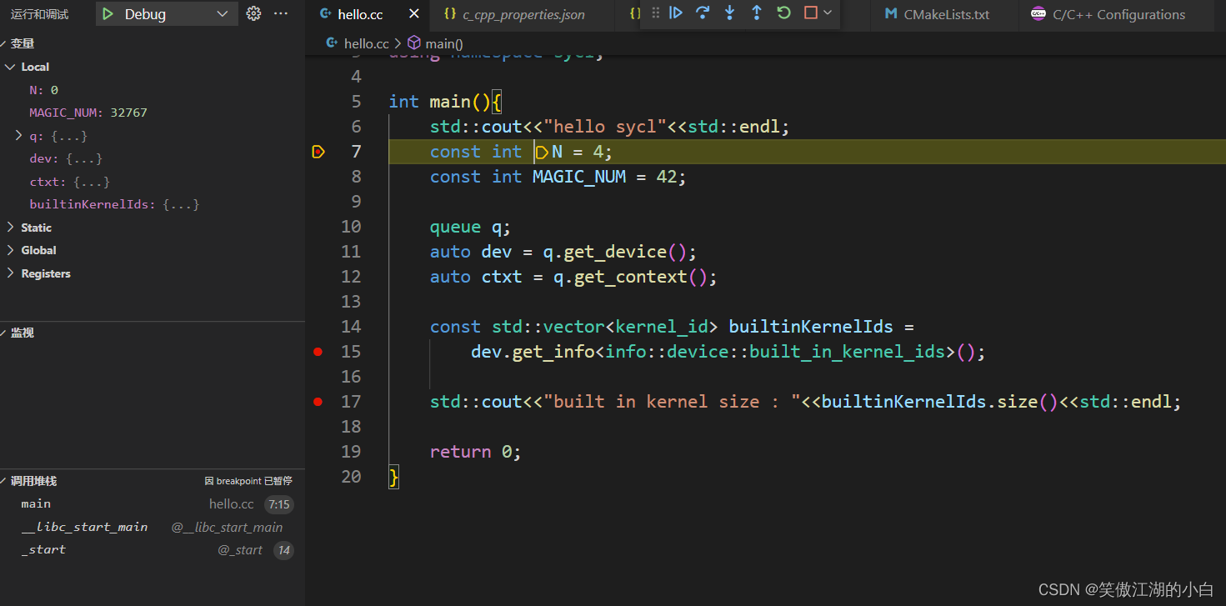Image resolution: width=1226 pixels, height=606 pixels.
Task: Collapse the Local variables section
Action: [x=11, y=66]
